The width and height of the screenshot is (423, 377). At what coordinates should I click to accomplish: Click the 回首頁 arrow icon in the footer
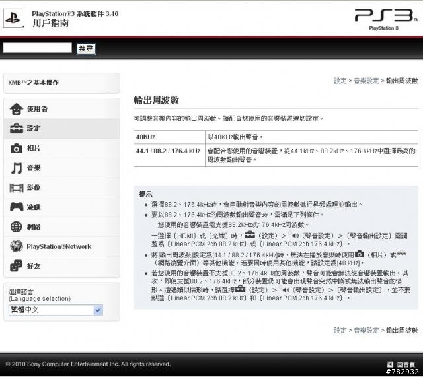point(390,364)
